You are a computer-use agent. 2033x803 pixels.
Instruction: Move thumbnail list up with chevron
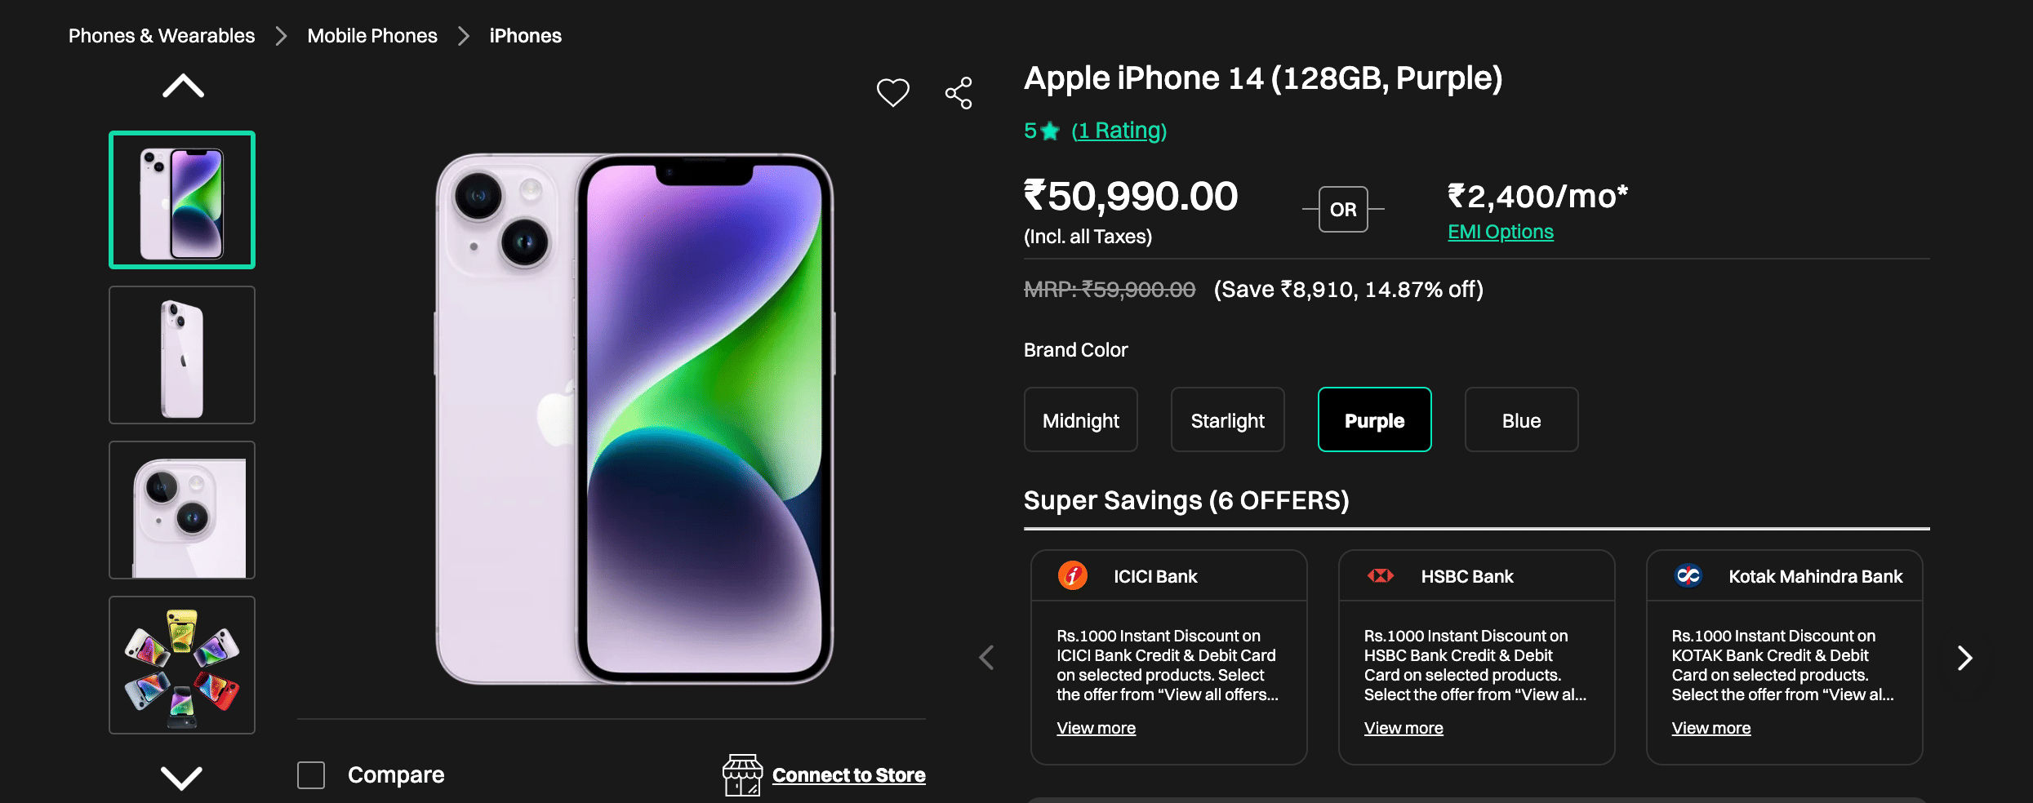(x=183, y=86)
